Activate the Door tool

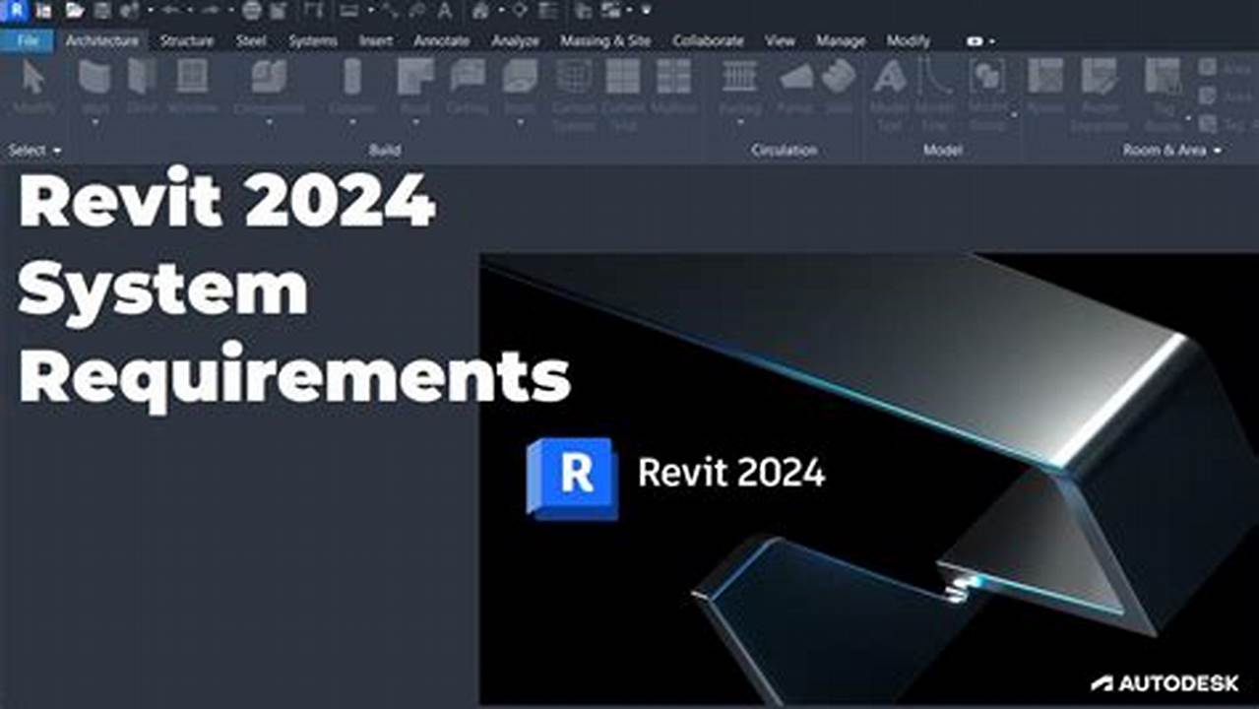pyautogui.click(x=143, y=79)
